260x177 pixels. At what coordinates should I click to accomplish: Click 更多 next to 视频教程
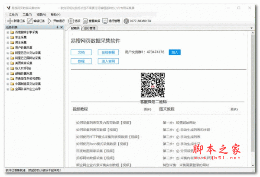click(148, 109)
